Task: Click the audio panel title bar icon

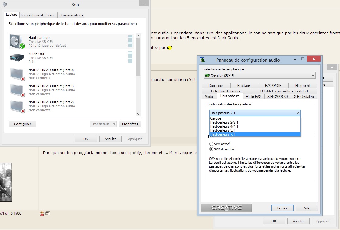Action: 202,60
